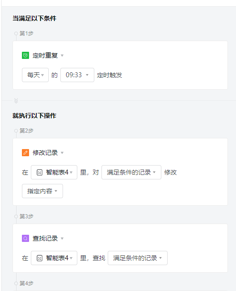Open 满足条件的记录 dropdown in step 2
The width and height of the screenshot is (236, 291).
click(x=131, y=172)
